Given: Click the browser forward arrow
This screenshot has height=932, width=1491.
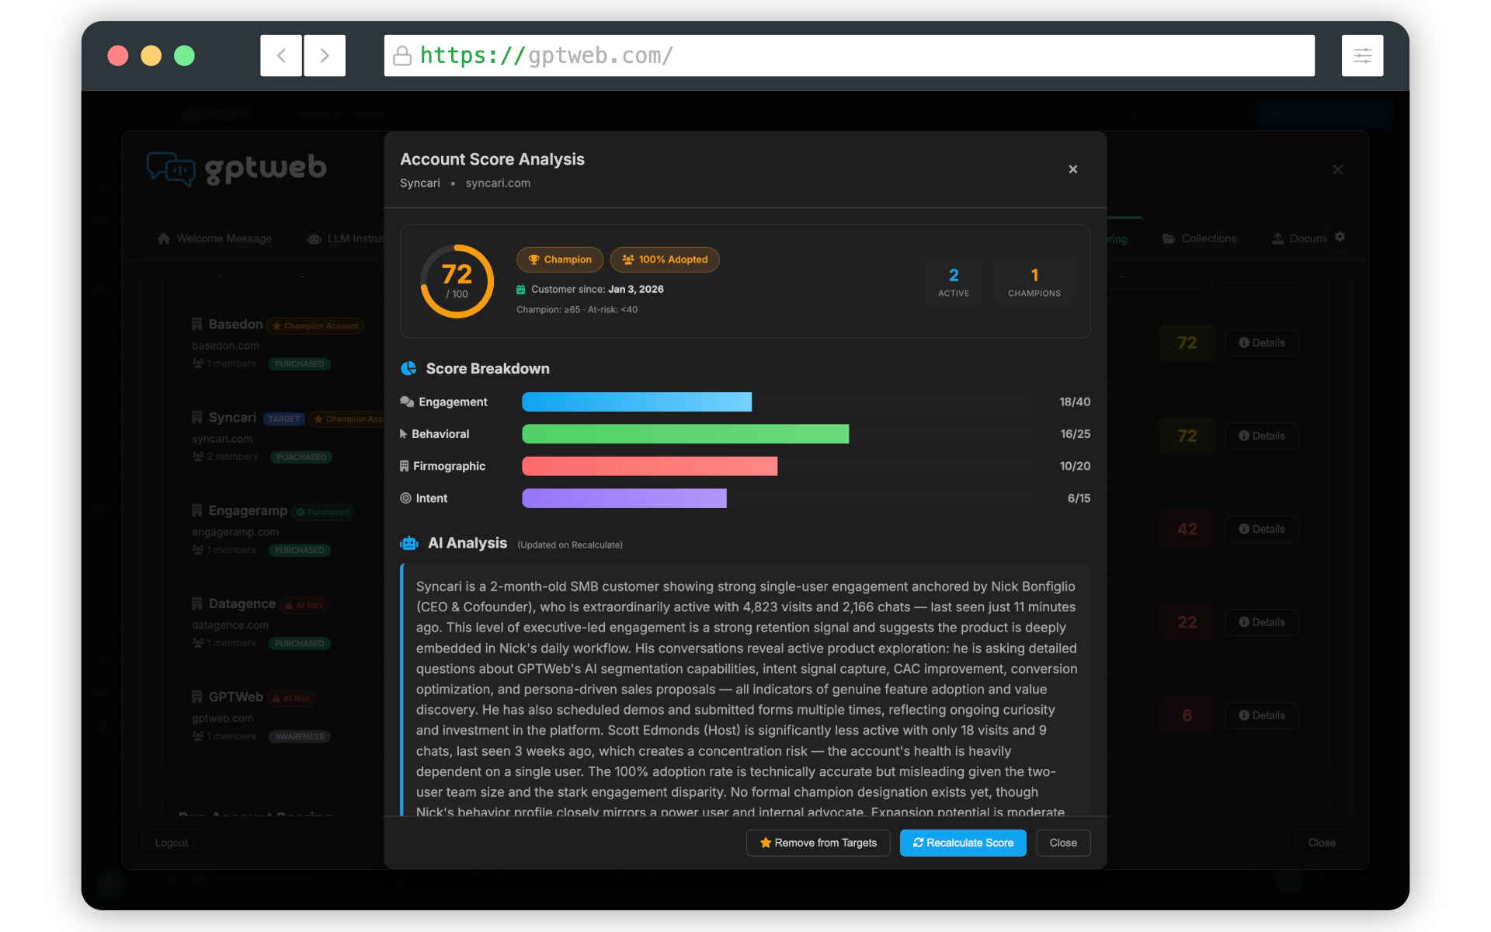Looking at the screenshot, I should tap(325, 56).
